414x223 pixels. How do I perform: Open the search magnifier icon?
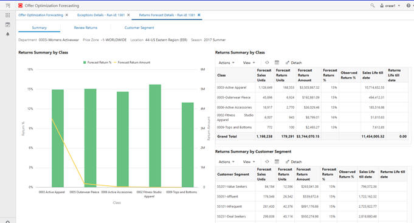click(372, 5)
